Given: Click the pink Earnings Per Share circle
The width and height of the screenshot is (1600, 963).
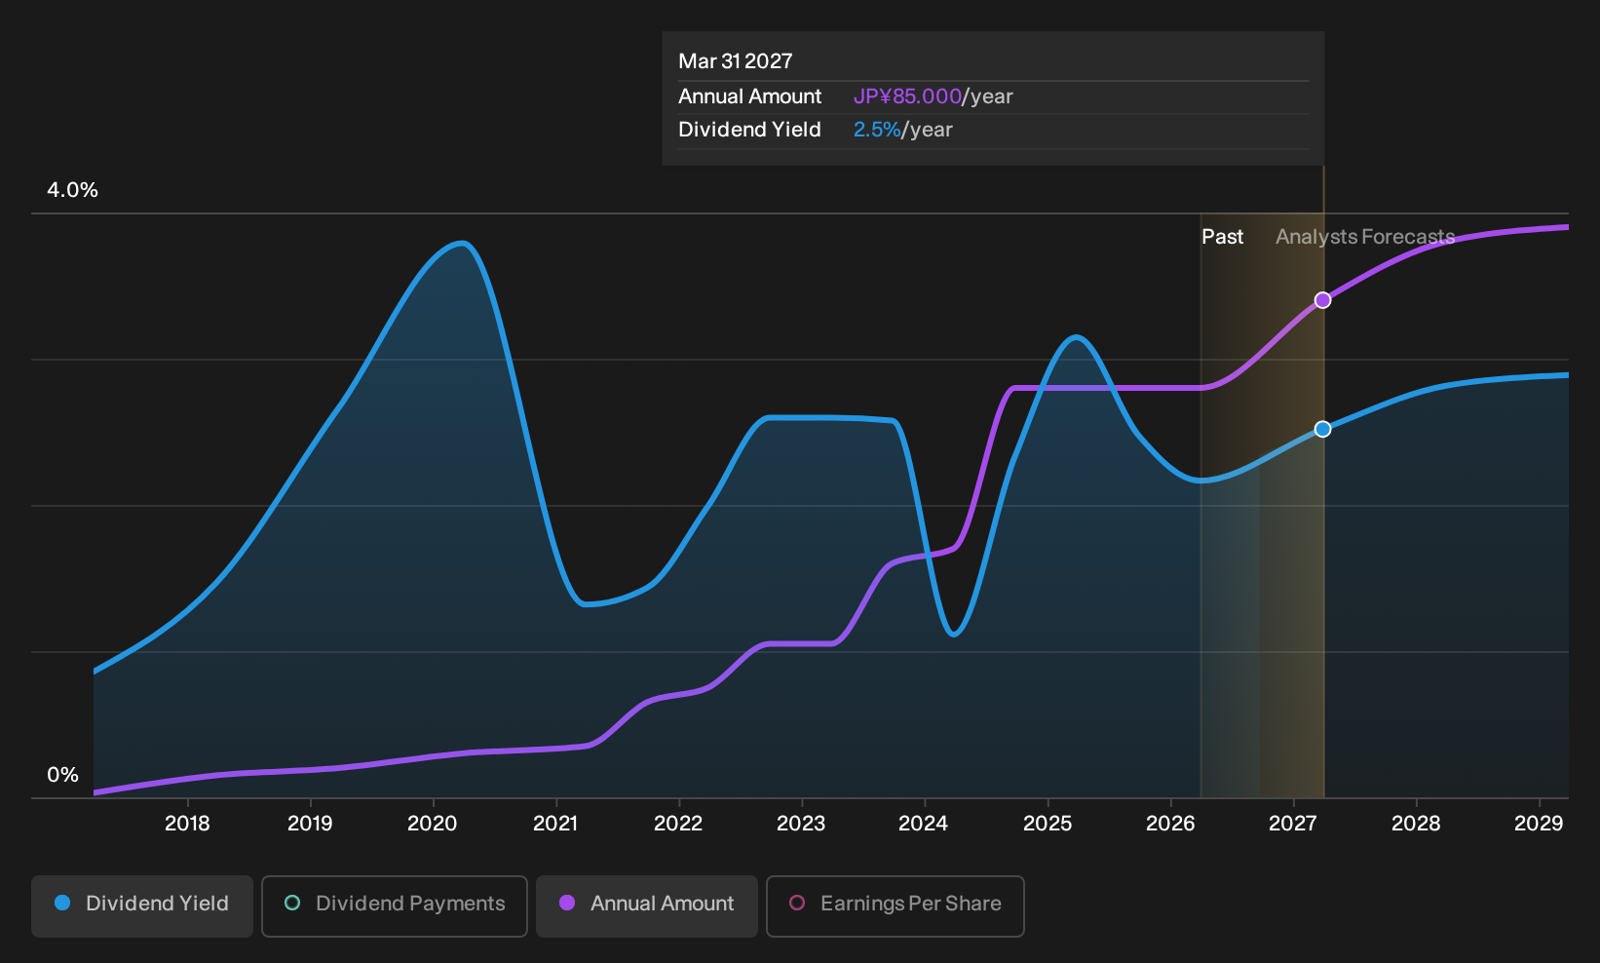Looking at the screenshot, I should tap(797, 904).
